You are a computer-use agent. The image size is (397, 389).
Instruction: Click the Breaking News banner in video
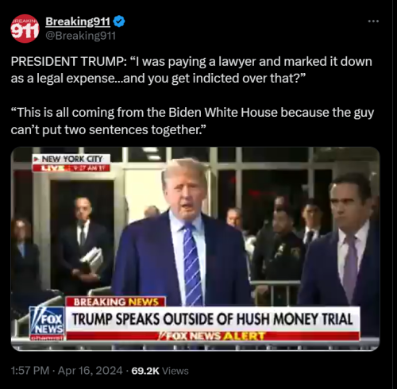tap(116, 302)
